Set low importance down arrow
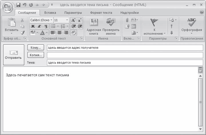206x135 pixels. pyautogui.click(x=172, y=33)
